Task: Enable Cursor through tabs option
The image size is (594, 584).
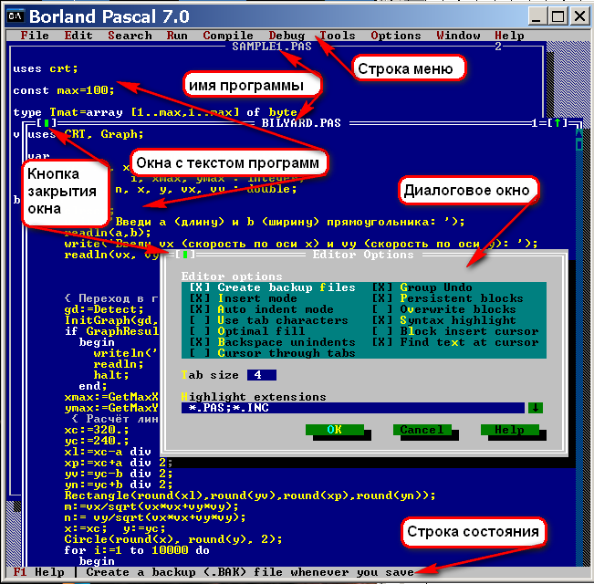Action: pyautogui.click(x=273, y=353)
